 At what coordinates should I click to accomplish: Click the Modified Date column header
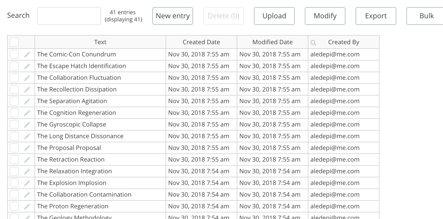(272, 42)
